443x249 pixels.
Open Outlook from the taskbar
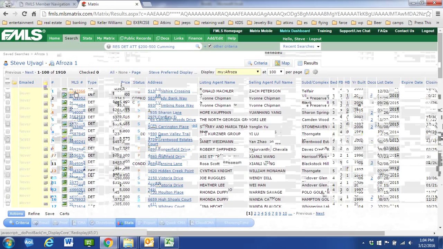click(149, 242)
